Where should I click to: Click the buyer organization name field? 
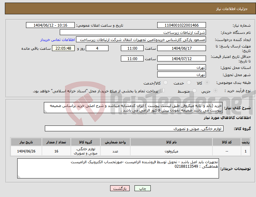point(133,32)
